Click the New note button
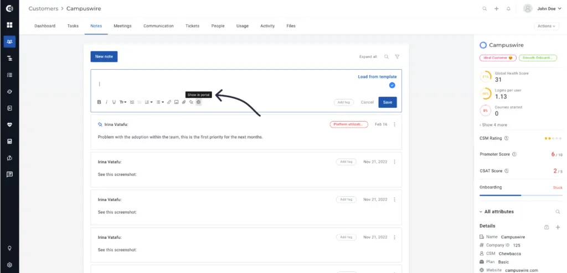Screen dimensions: 567x273 (104, 57)
